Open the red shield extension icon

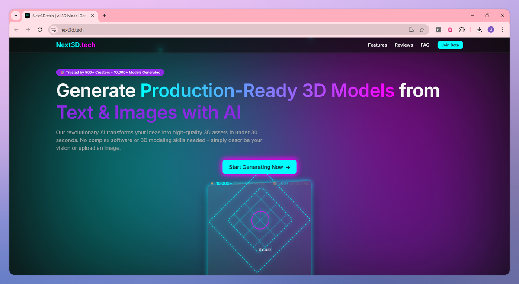click(450, 30)
